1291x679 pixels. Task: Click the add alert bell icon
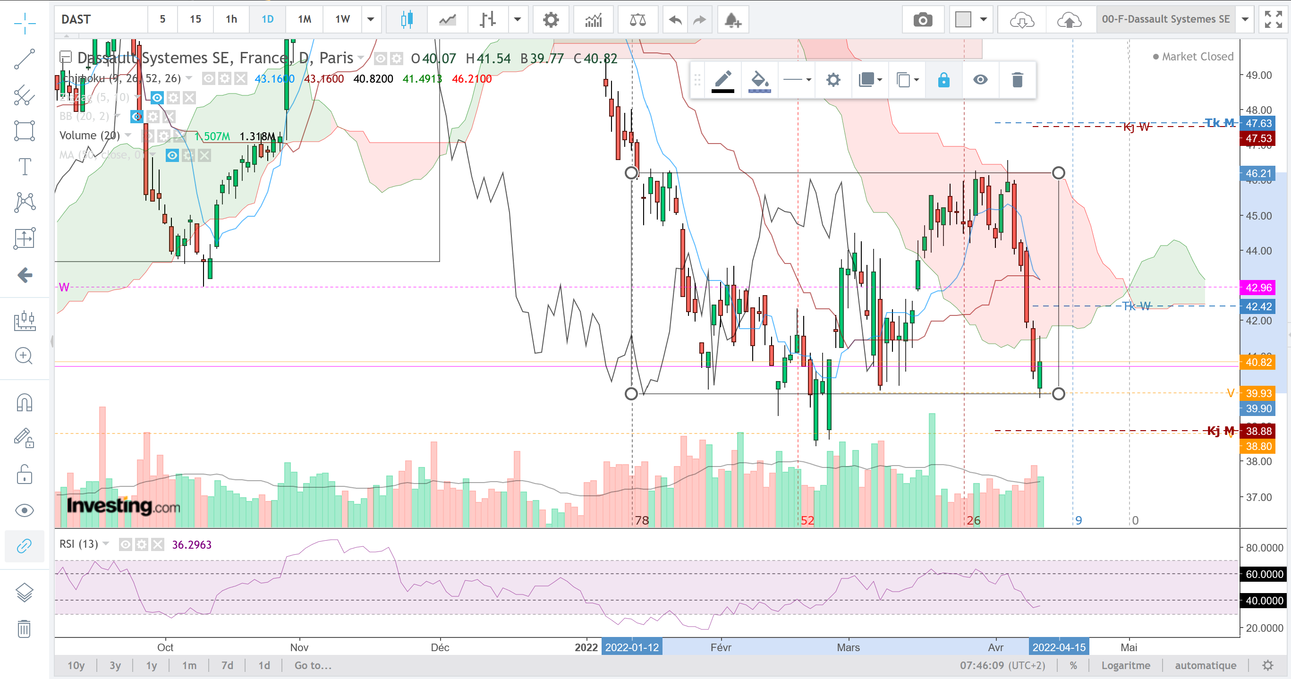(x=733, y=20)
